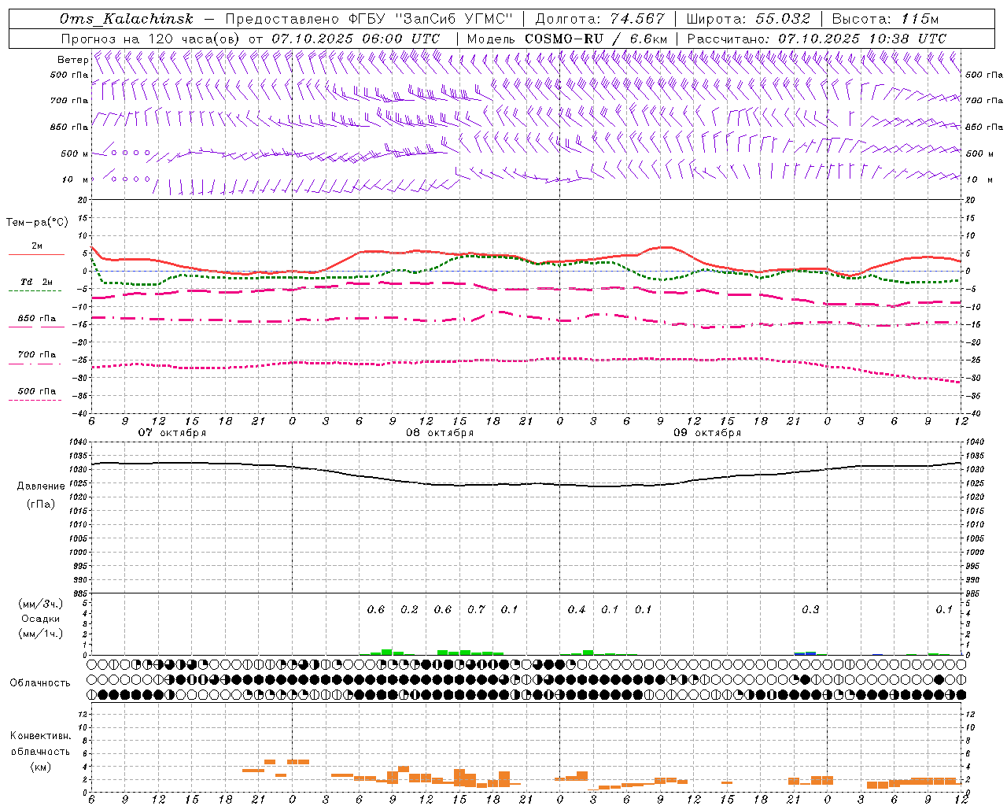Click the Конвективн. convective cloud label

(40, 736)
